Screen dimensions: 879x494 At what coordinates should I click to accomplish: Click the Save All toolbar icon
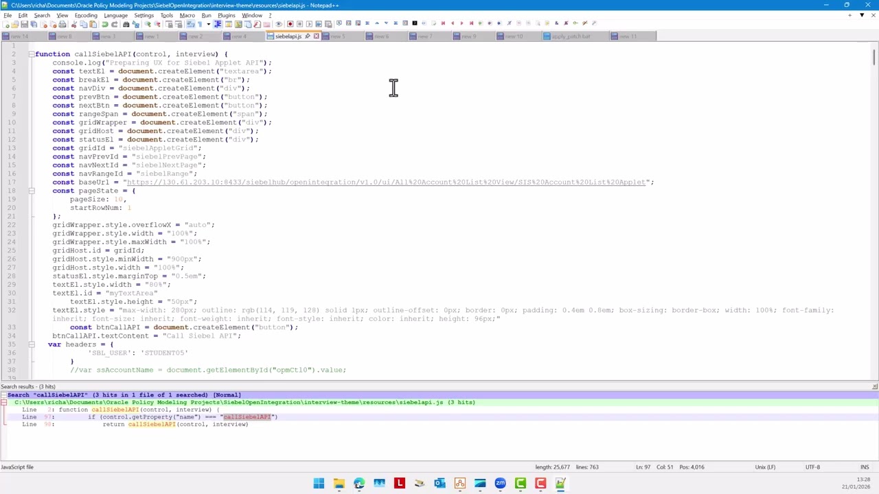(34, 23)
